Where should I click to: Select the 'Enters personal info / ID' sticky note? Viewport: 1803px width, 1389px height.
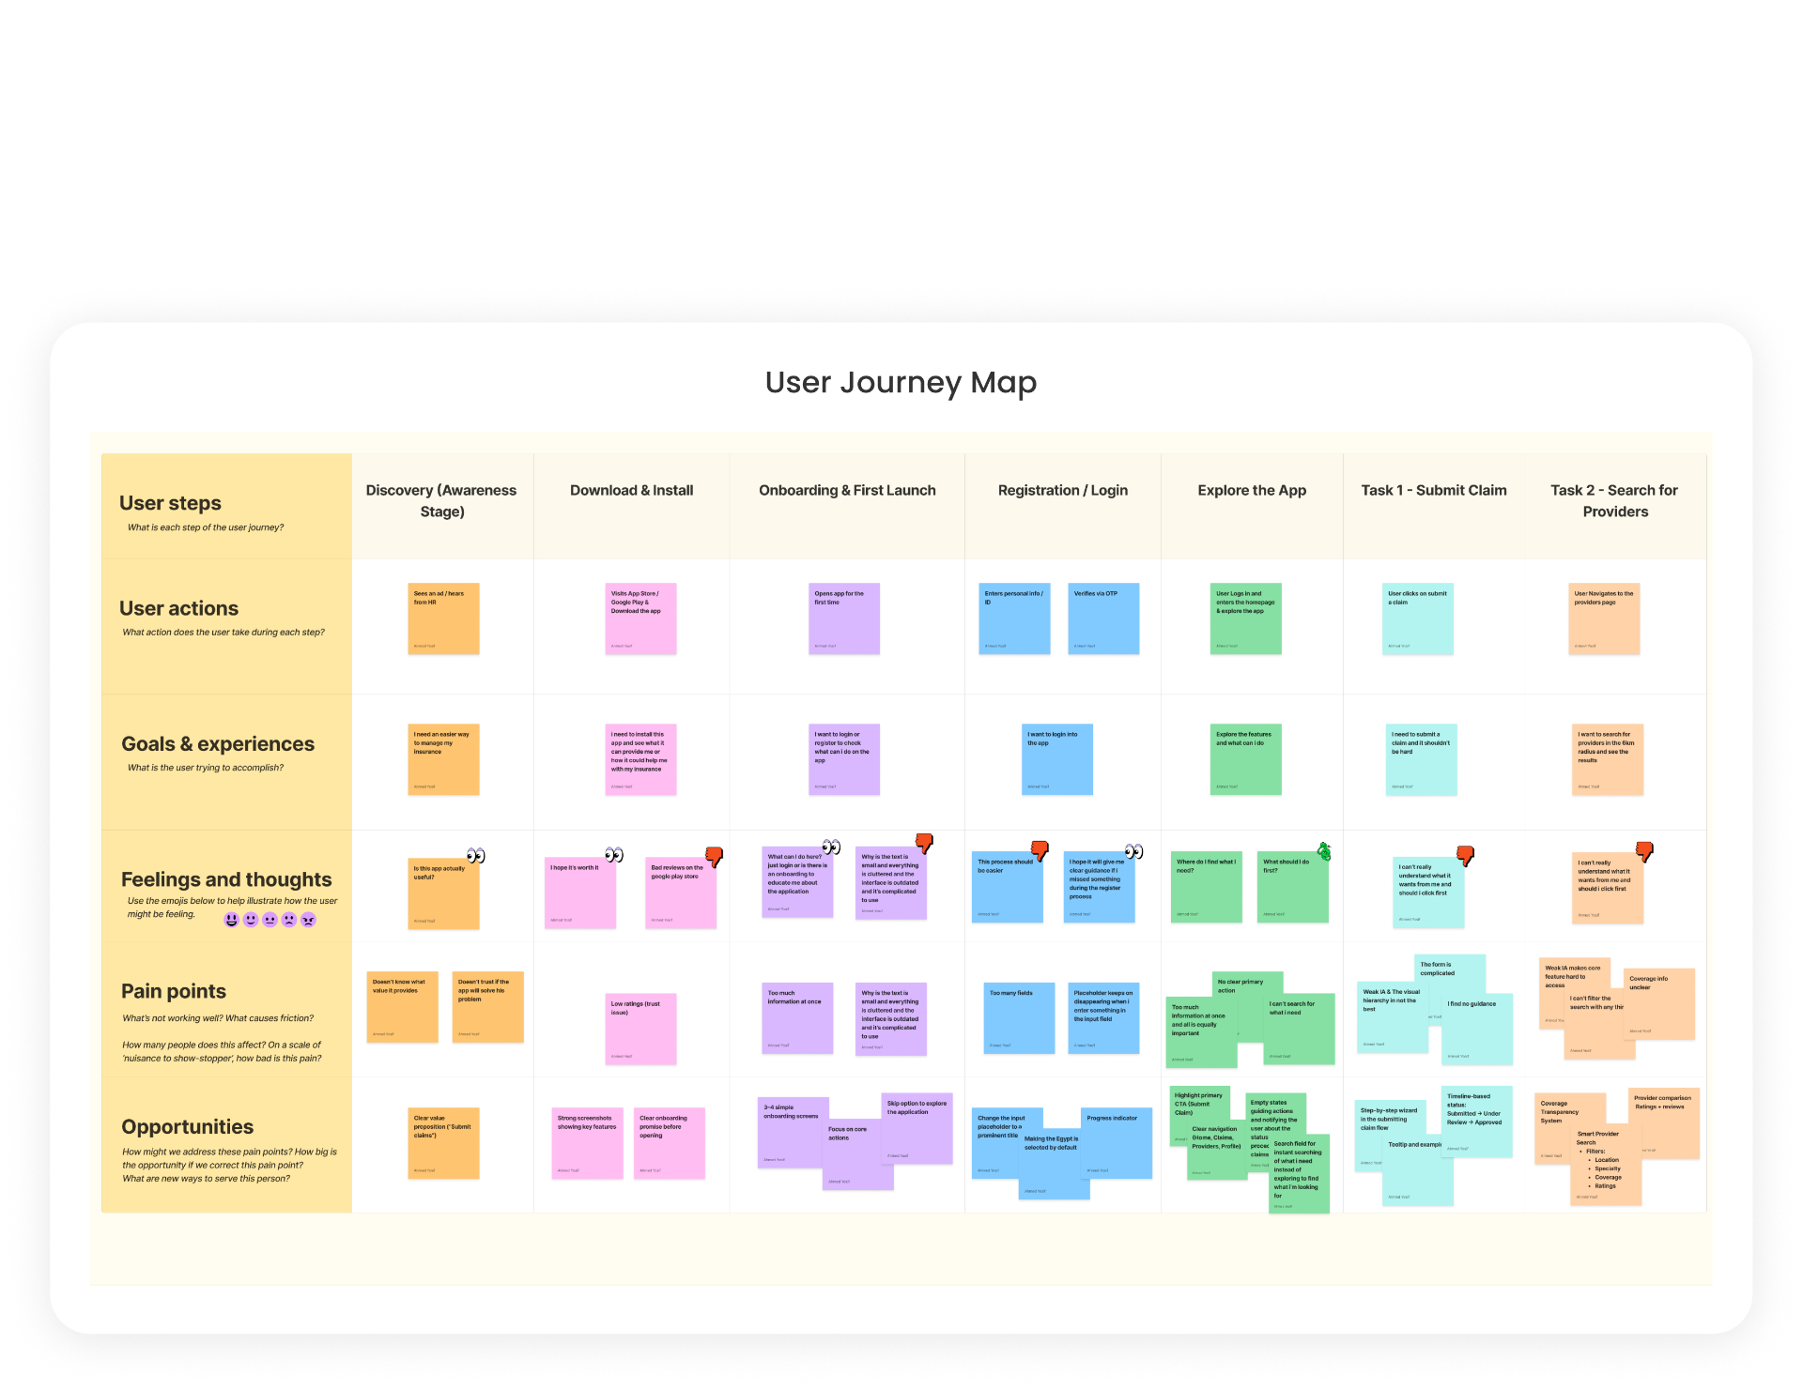click(1014, 618)
